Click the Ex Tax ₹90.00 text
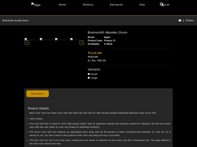 pos(97,61)
